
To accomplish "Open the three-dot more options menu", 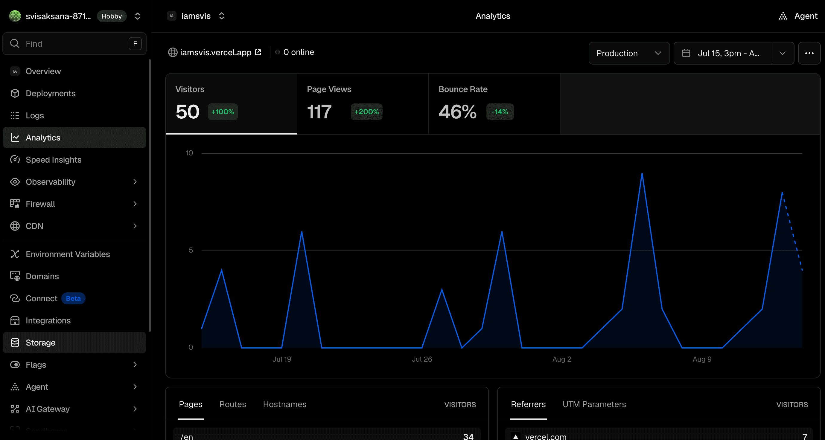I will point(809,53).
